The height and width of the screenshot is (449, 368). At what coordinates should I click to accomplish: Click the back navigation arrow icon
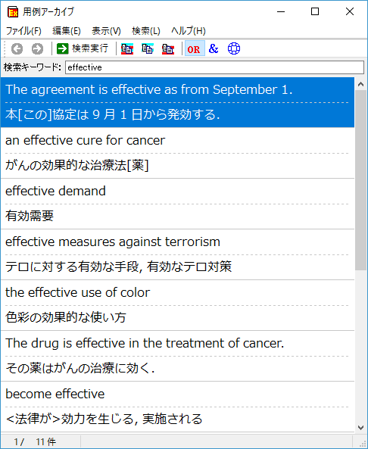coord(17,48)
